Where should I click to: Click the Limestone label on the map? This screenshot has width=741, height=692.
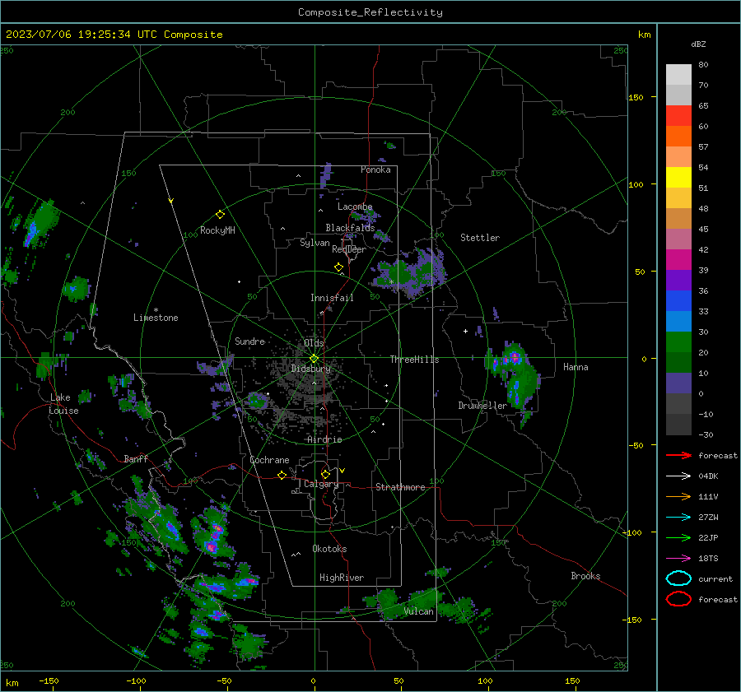click(x=156, y=318)
